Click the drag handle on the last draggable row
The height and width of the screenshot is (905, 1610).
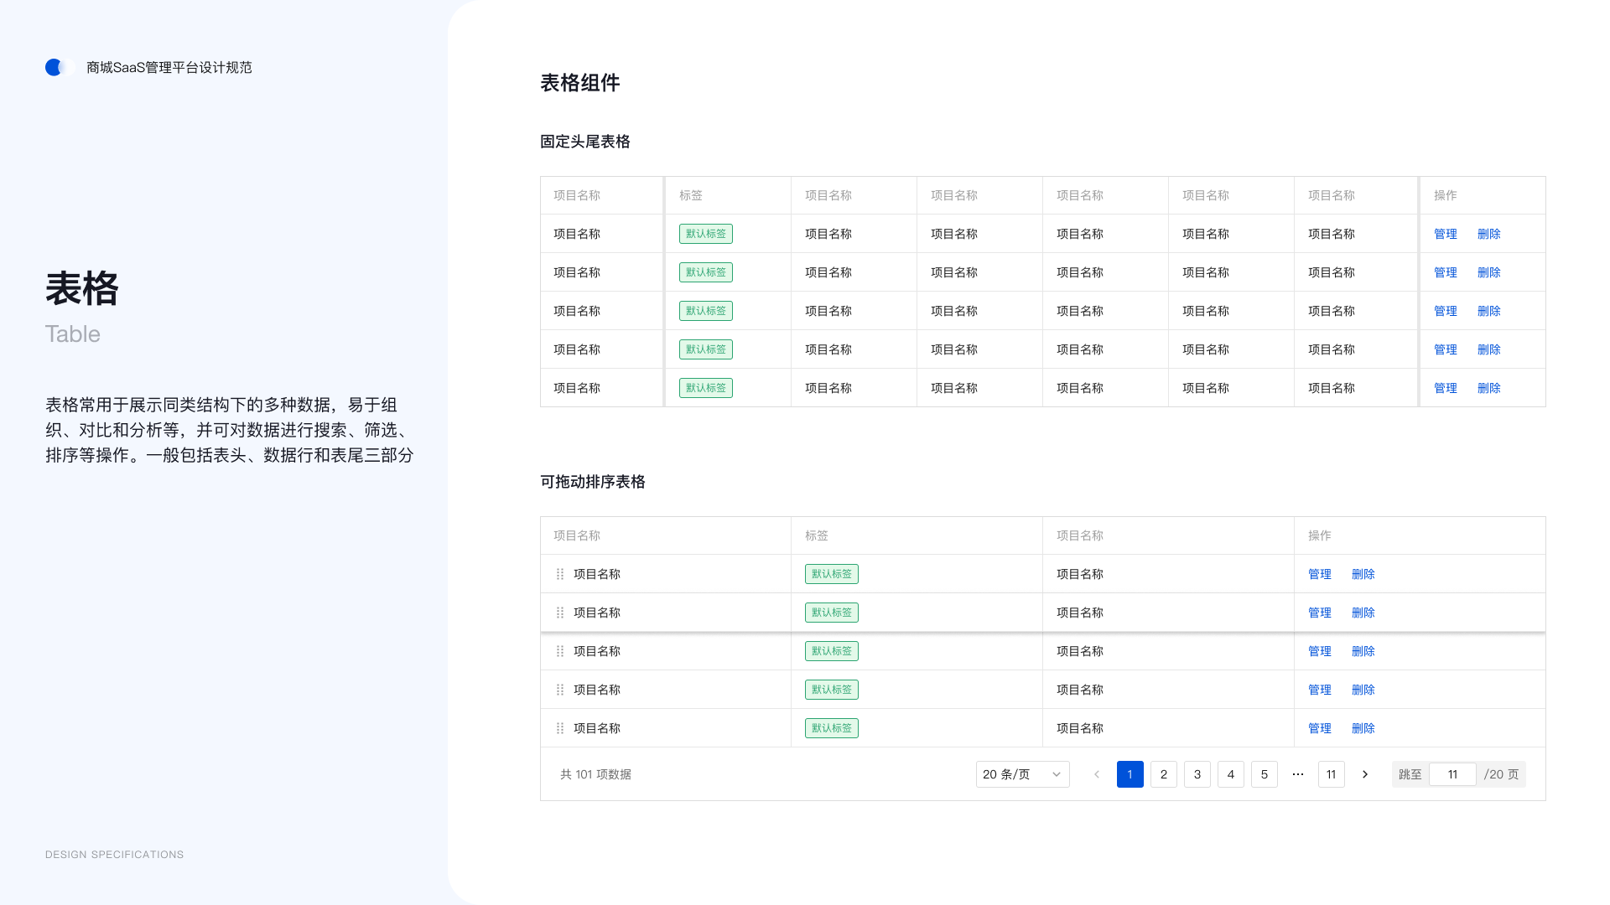tap(559, 728)
